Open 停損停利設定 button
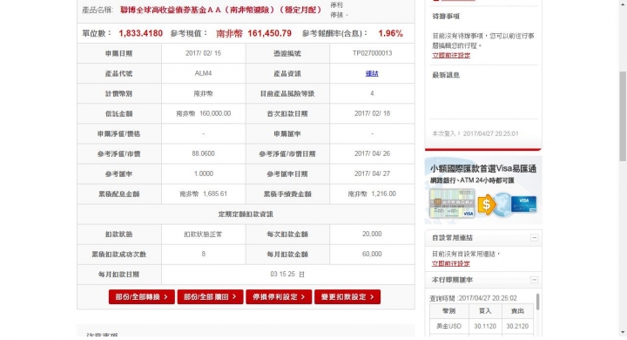The width and height of the screenshot is (627, 340). 279,296
